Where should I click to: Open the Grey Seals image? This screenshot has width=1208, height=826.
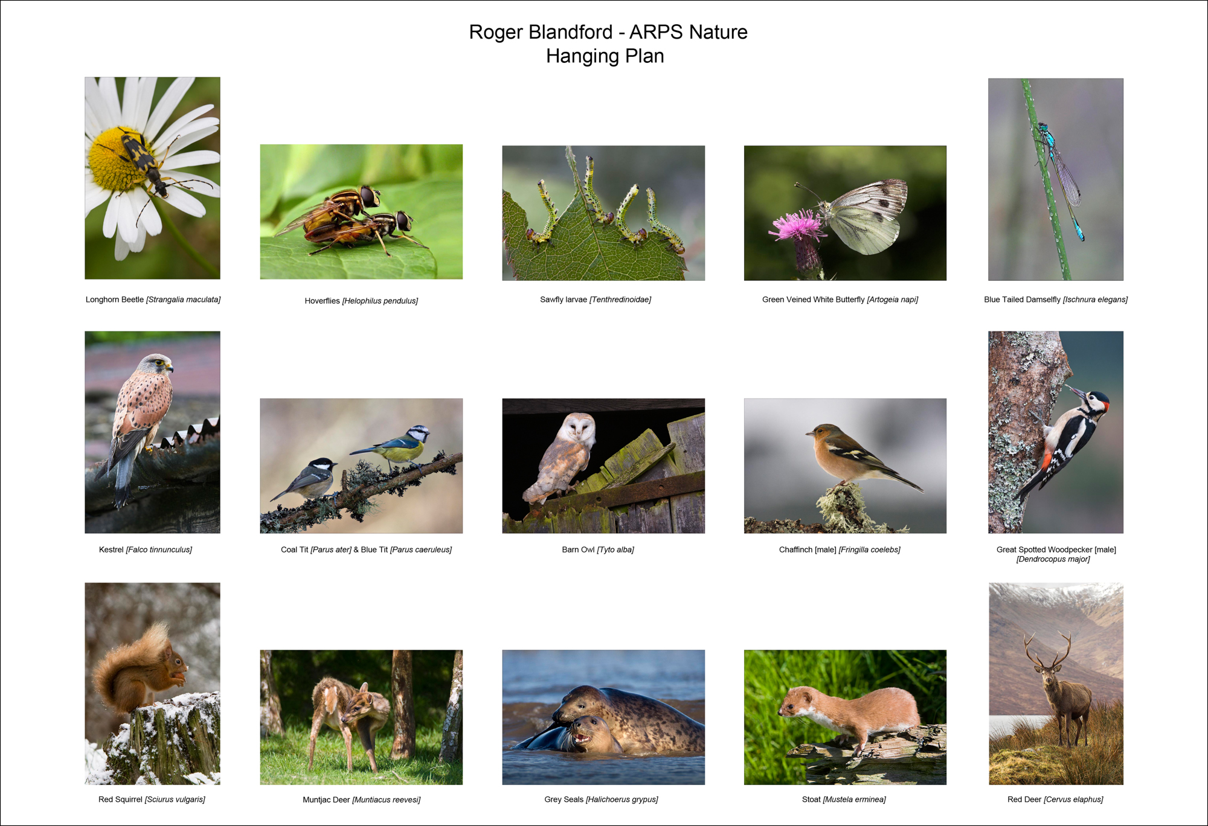pyautogui.click(x=603, y=717)
